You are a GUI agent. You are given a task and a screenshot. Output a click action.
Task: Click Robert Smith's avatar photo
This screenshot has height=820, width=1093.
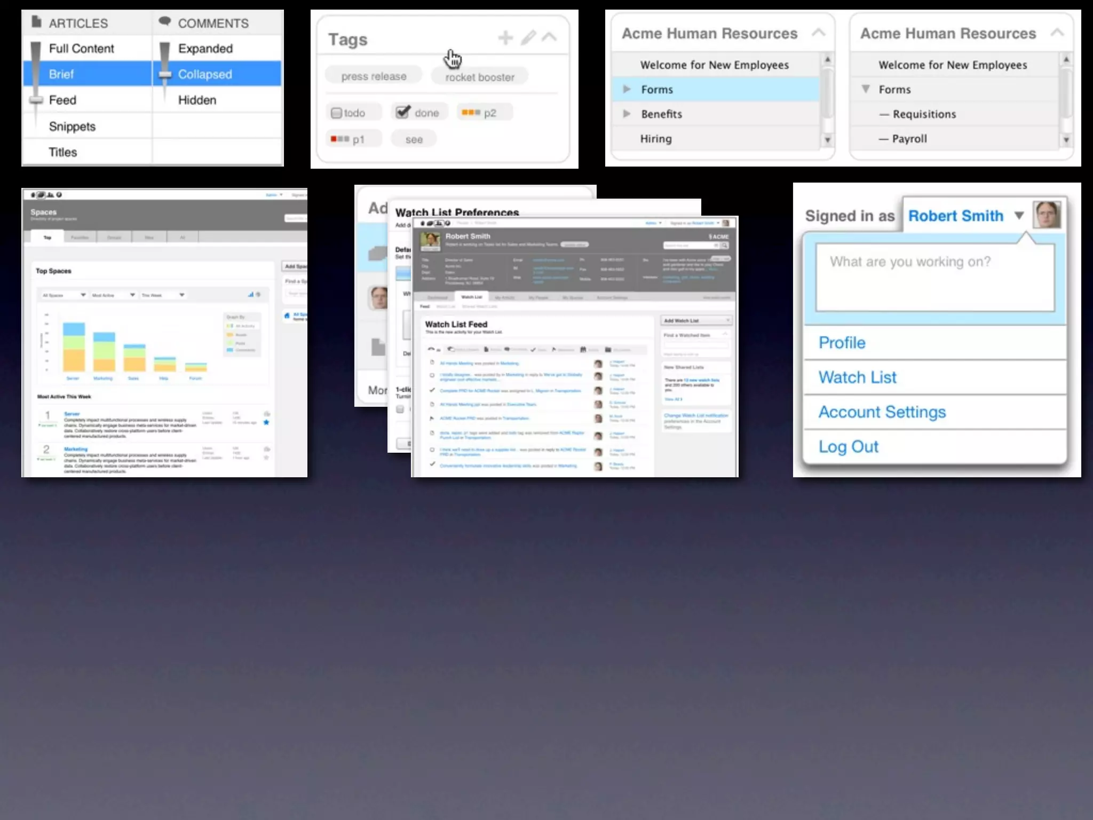(1047, 215)
